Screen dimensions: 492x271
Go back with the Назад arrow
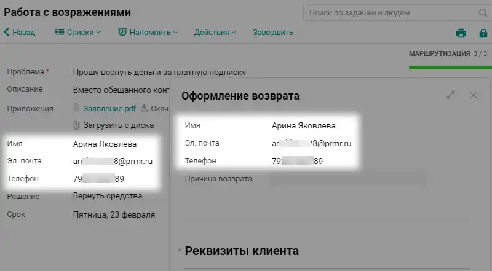coord(20,33)
